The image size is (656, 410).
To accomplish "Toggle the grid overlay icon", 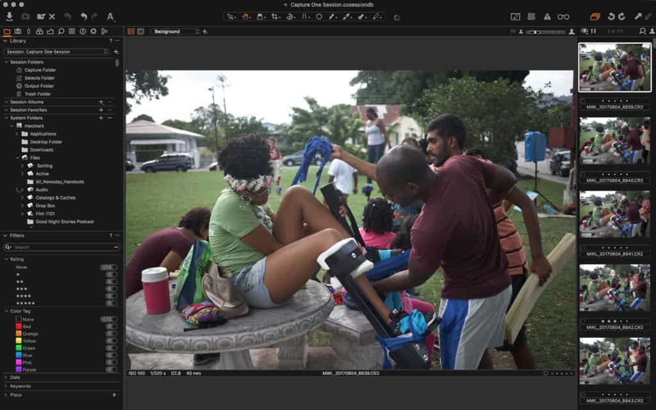I will [x=531, y=17].
